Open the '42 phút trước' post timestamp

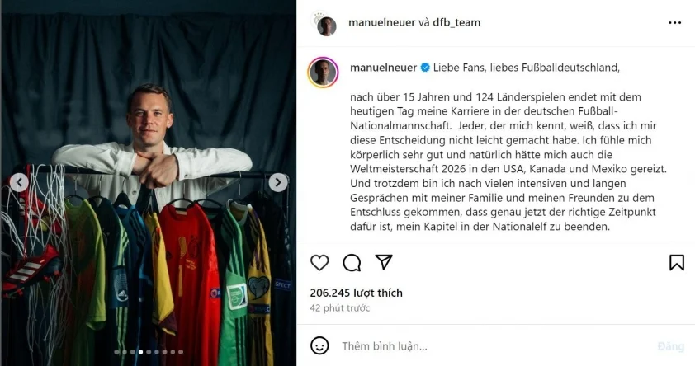(340, 308)
